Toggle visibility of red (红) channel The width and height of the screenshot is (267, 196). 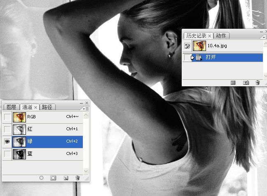(x=7, y=129)
